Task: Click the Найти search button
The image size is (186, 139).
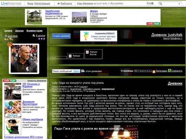Action: 76,71
